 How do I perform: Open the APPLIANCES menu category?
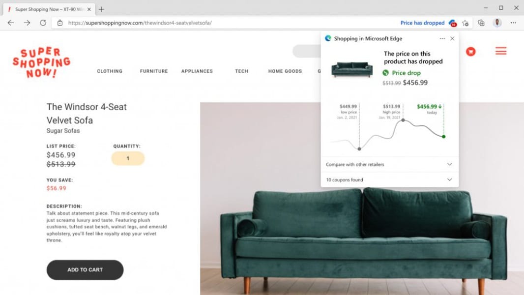[197, 71]
